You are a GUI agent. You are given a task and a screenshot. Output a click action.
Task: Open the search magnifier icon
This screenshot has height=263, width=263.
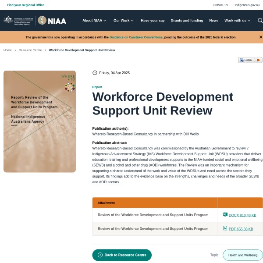point(260,21)
